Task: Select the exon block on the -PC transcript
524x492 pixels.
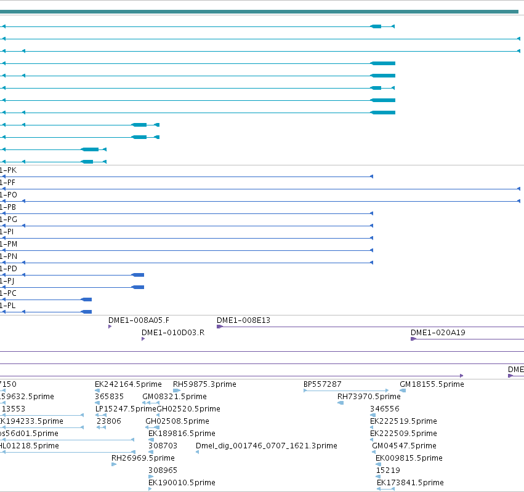Action: click(87, 300)
